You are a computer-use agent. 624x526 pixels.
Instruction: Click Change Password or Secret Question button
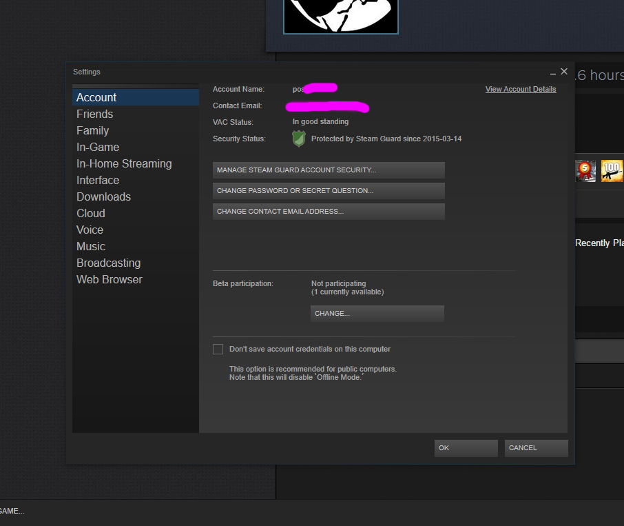329,191
